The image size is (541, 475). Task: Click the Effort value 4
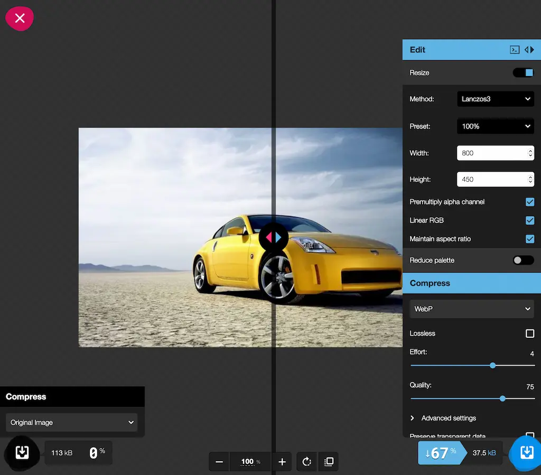531,354
